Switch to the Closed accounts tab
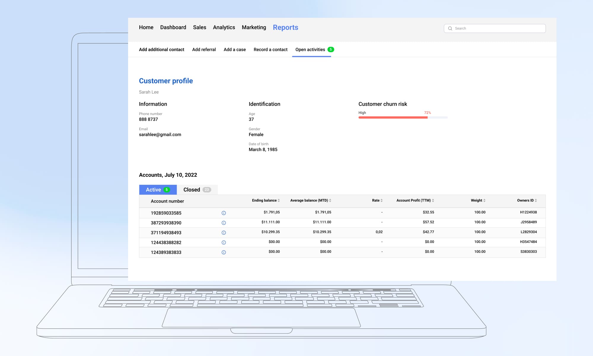Image resolution: width=593 pixels, height=356 pixels. click(x=197, y=190)
